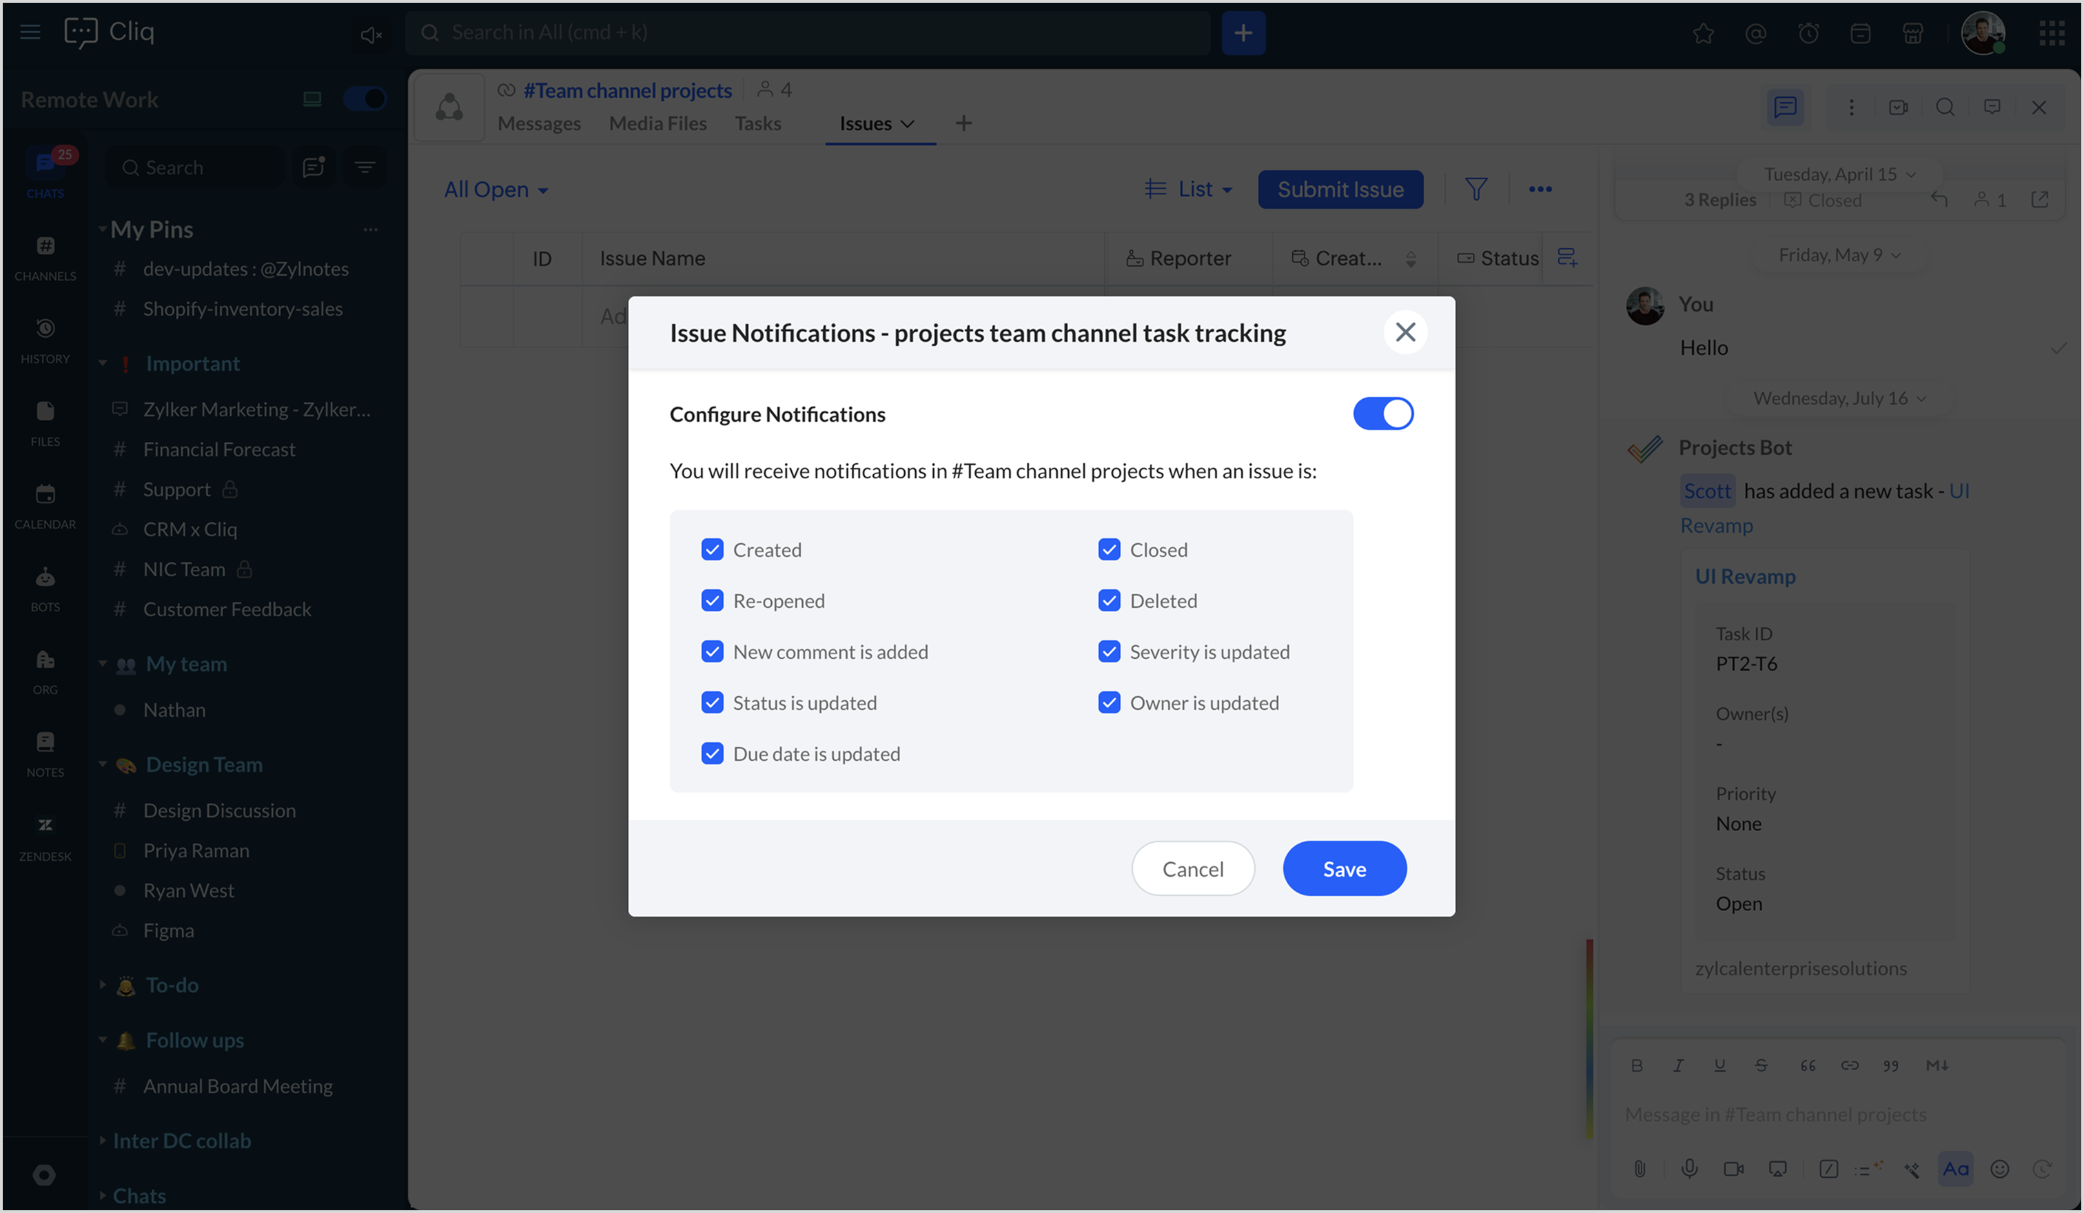2084x1213 pixels.
Task: Click the profile avatar in top bar
Action: pyautogui.click(x=1983, y=33)
